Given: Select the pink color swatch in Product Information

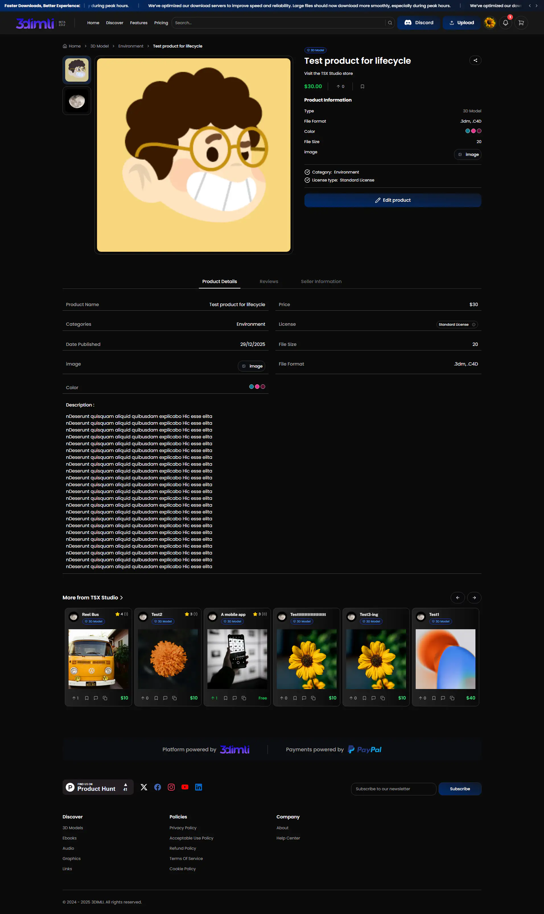Looking at the screenshot, I should [473, 131].
